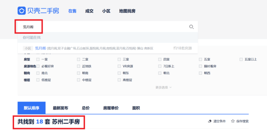The width and height of the screenshot is (267, 133).
Task: Select 朝南 orientation checkbox
Action: pyautogui.click(x=79, y=73)
